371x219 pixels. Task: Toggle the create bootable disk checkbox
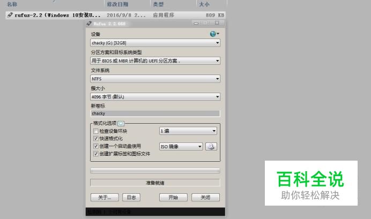pyautogui.click(x=96, y=146)
